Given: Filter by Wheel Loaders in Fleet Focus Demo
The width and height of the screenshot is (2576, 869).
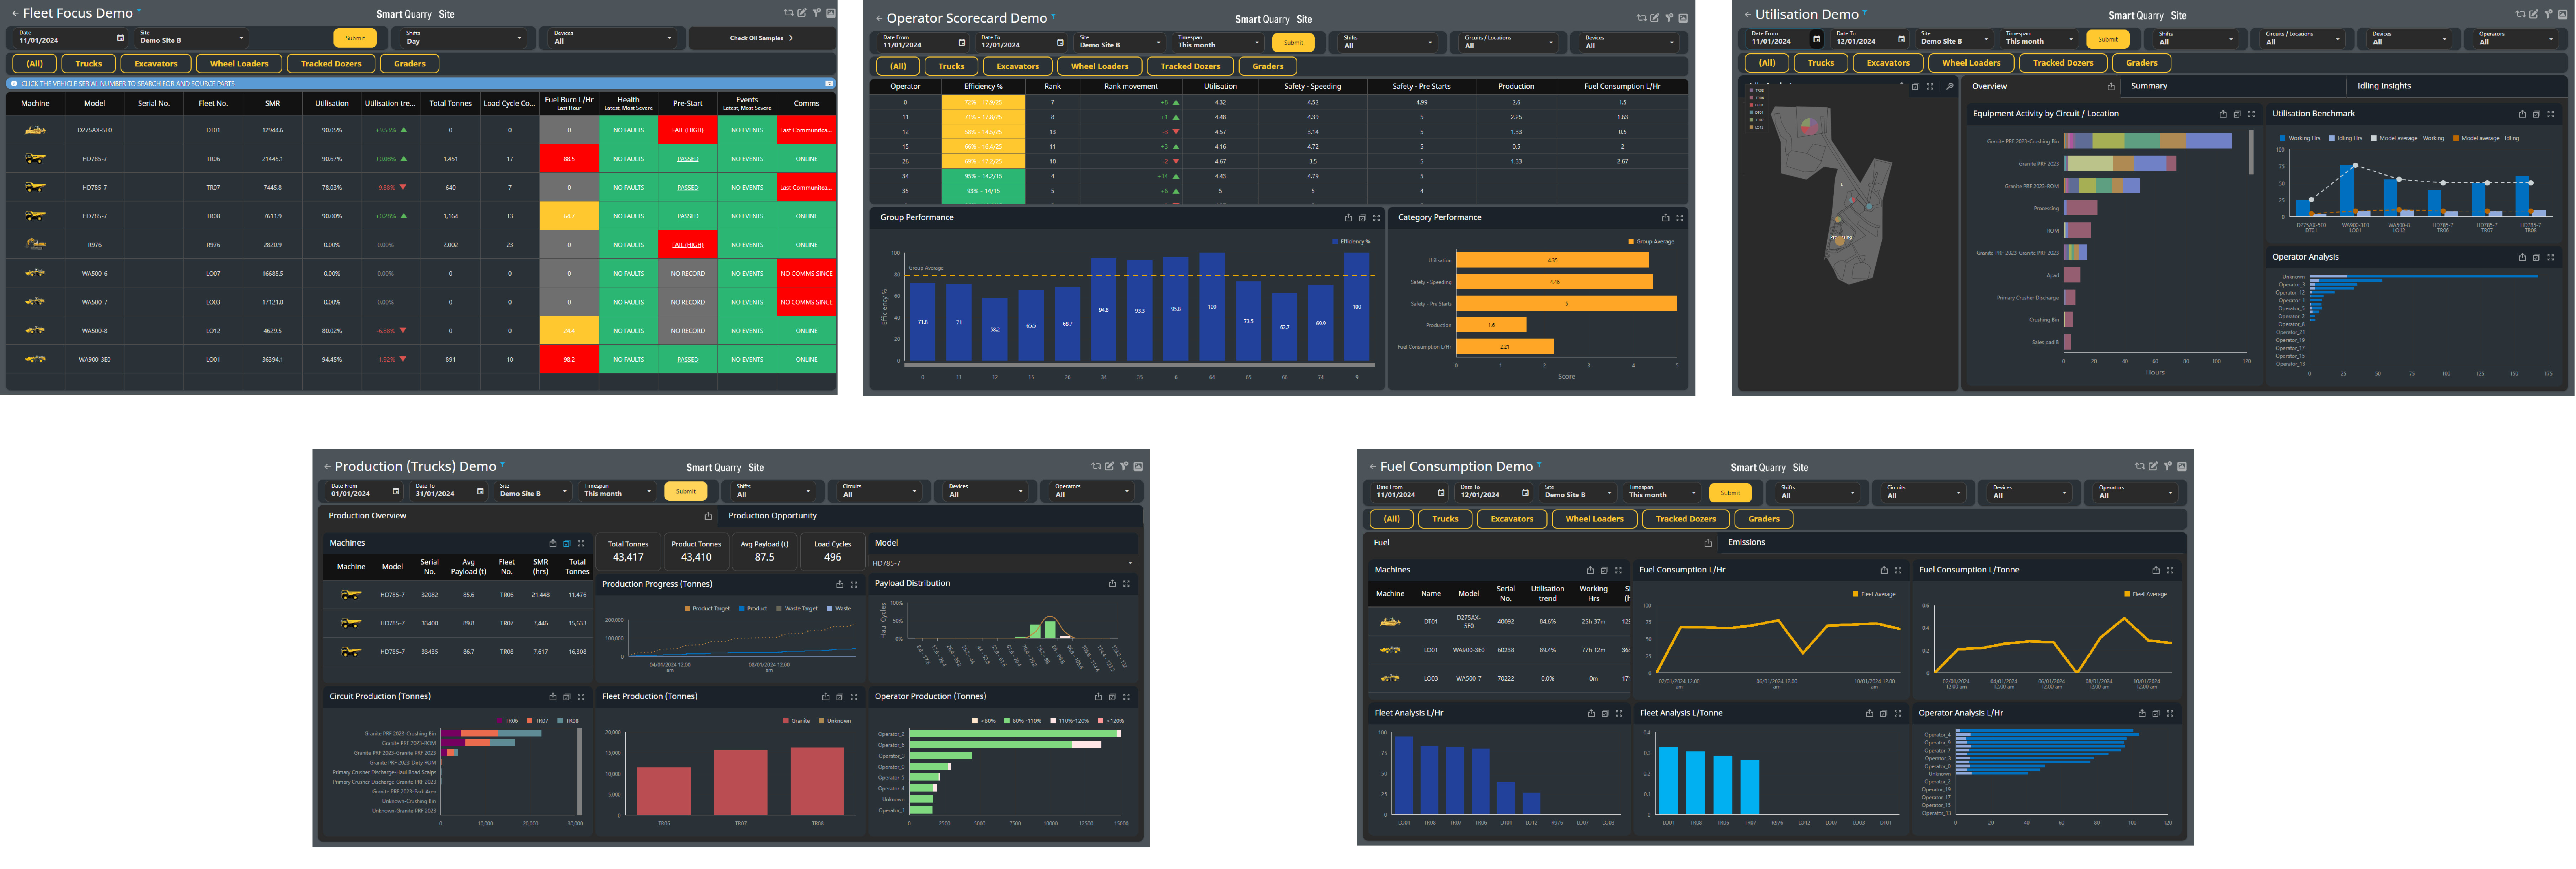Looking at the screenshot, I should (x=239, y=64).
